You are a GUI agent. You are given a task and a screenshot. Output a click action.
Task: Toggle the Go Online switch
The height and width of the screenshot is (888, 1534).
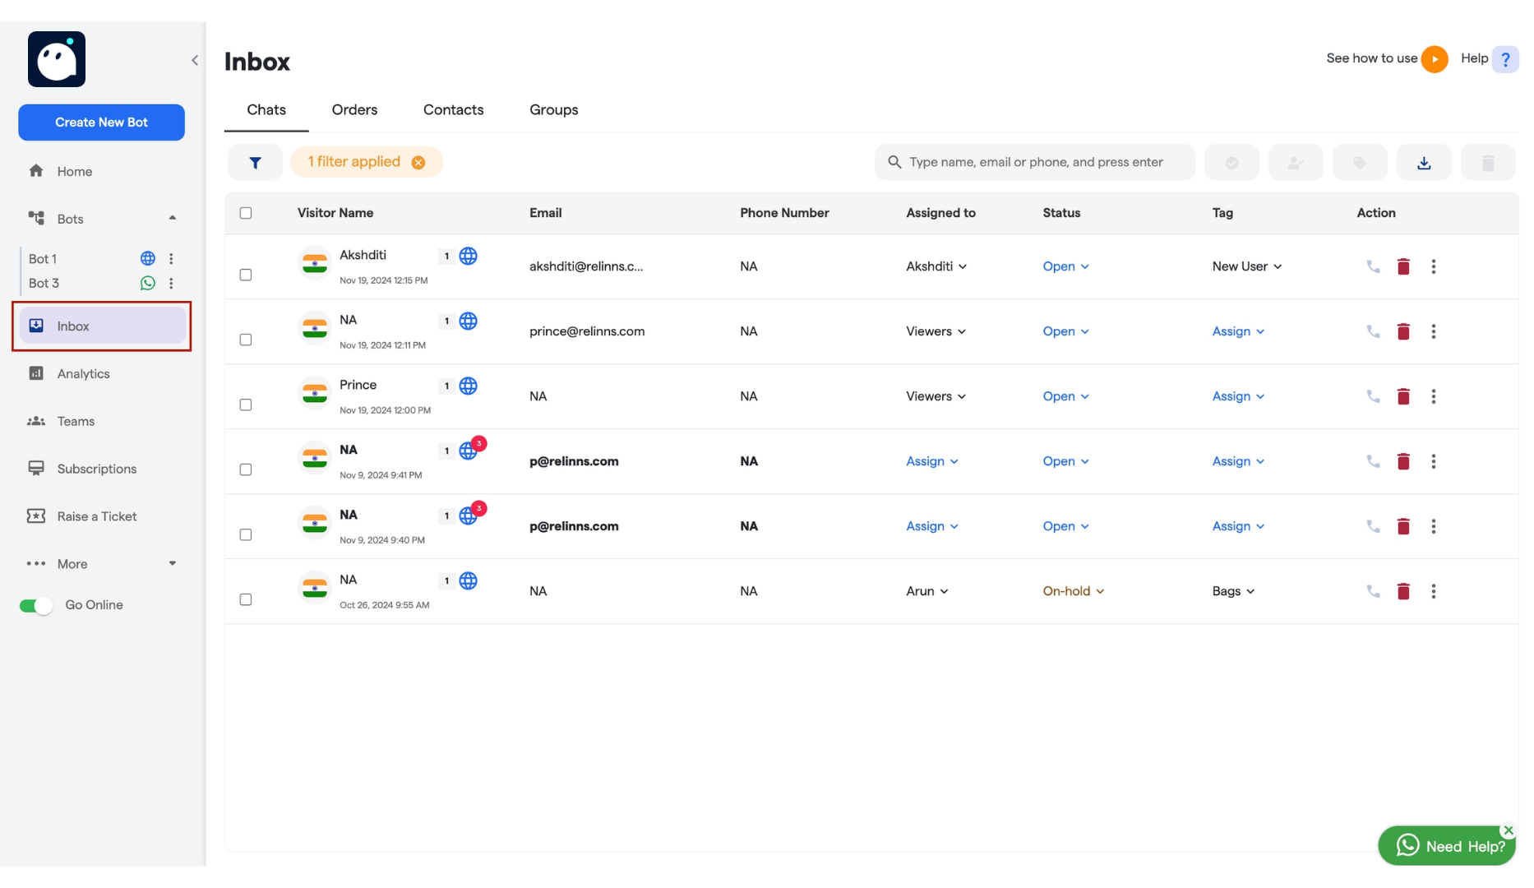[36, 606]
